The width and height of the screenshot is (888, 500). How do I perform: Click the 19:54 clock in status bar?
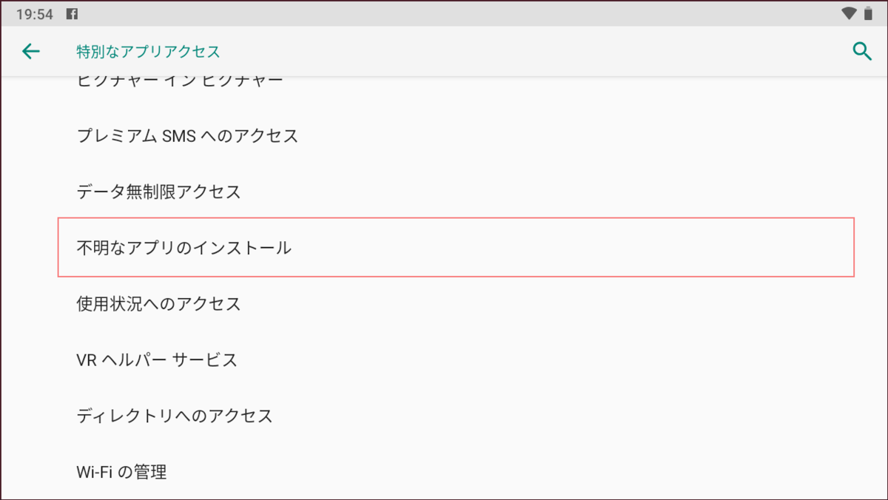pyautogui.click(x=34, y=14)
